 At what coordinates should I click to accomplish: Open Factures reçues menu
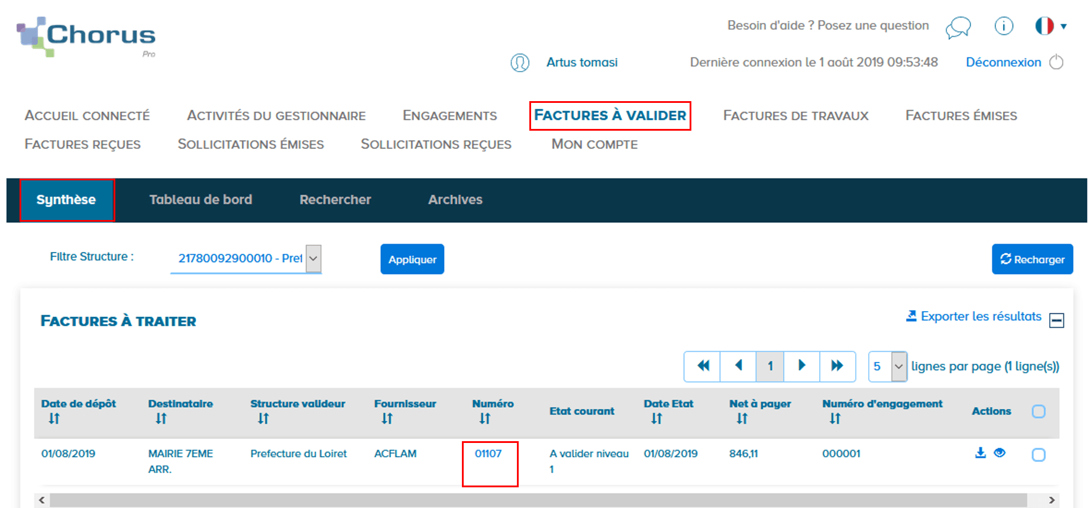pyautogui.click(x=82, y=144)
